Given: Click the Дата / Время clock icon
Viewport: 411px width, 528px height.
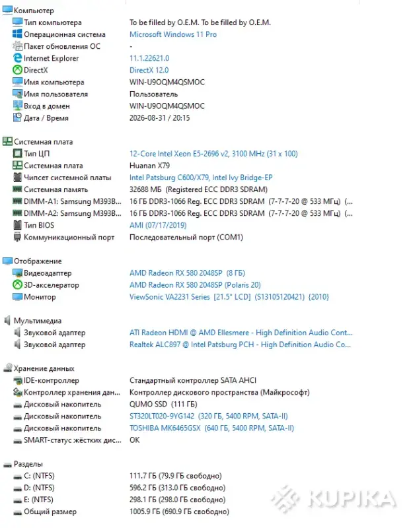Looking at the screenshot, I should [x=17, y=117].
